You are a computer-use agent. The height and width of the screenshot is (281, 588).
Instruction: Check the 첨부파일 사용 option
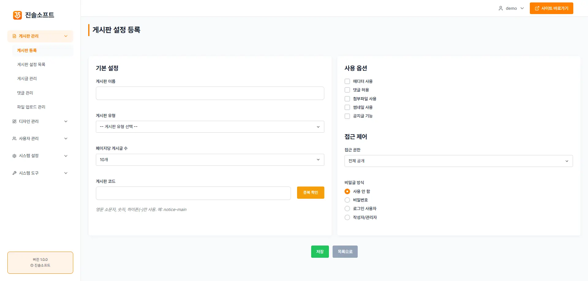pyautogui.click(x=347, y=98)
